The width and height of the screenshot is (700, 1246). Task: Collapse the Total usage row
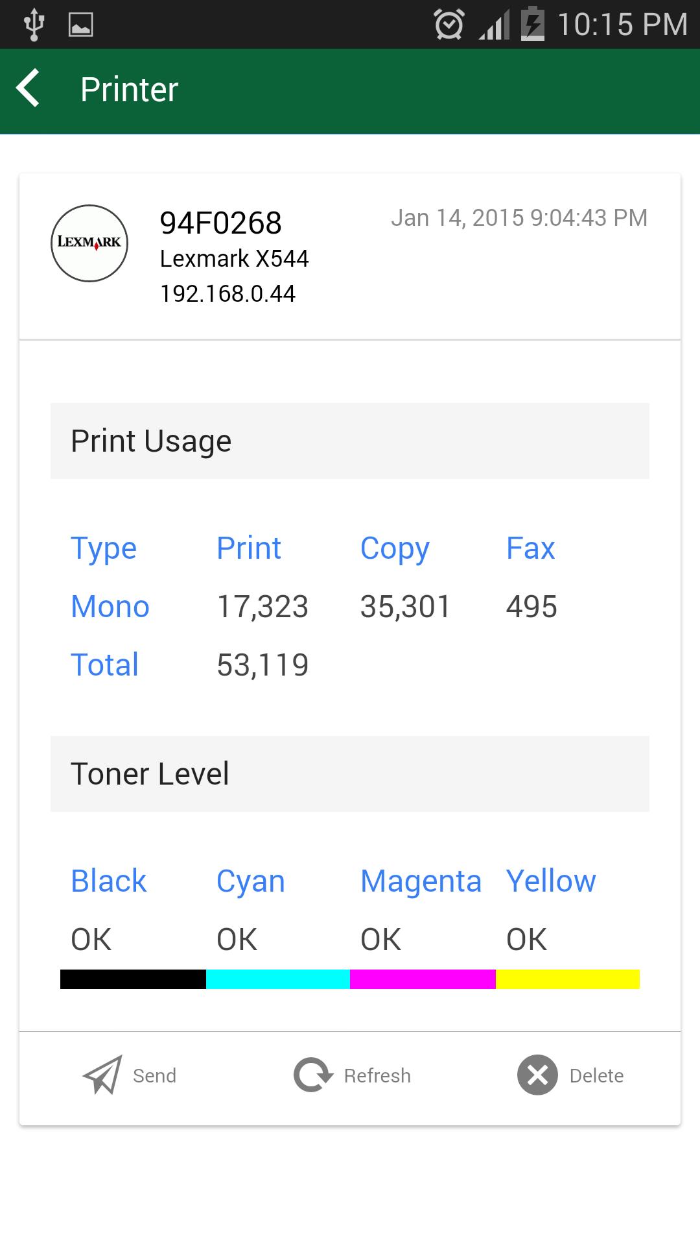tap(104, 664)
